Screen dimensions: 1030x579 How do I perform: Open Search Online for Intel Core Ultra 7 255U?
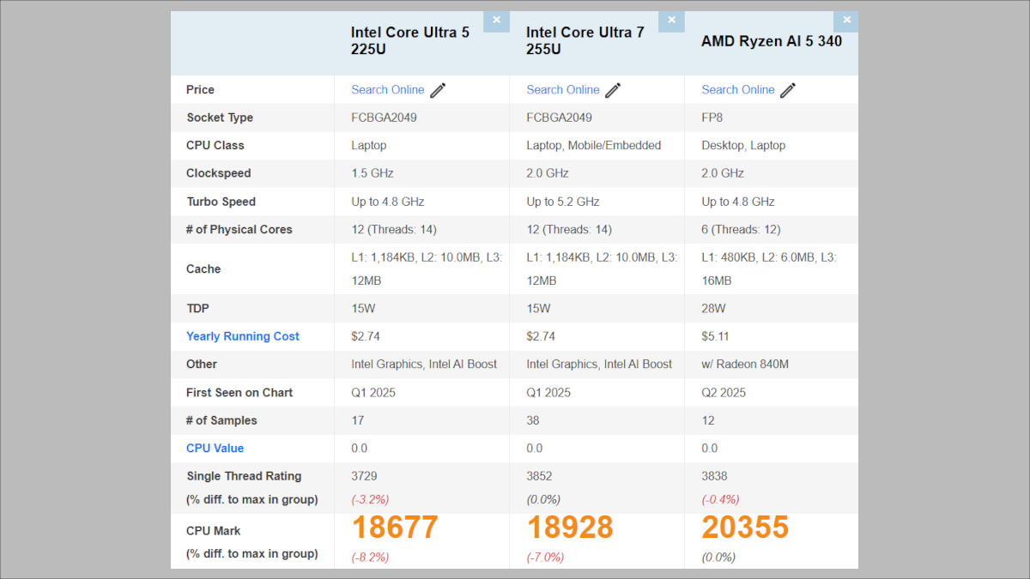click(x=562, y=89)
